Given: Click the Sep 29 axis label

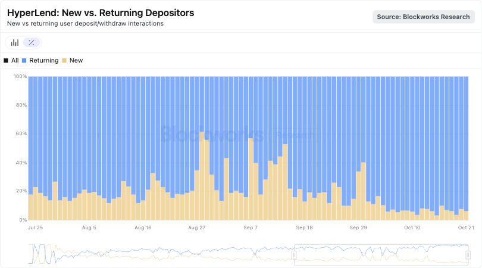Looking at the screenshot, I should (358, 228).
